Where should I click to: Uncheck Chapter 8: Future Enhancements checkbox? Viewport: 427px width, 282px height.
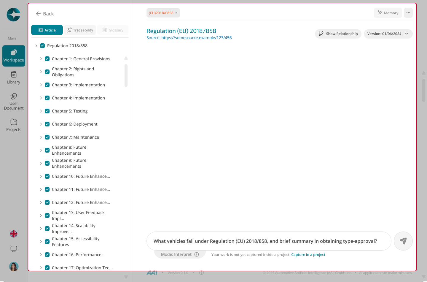click(47, 150)
